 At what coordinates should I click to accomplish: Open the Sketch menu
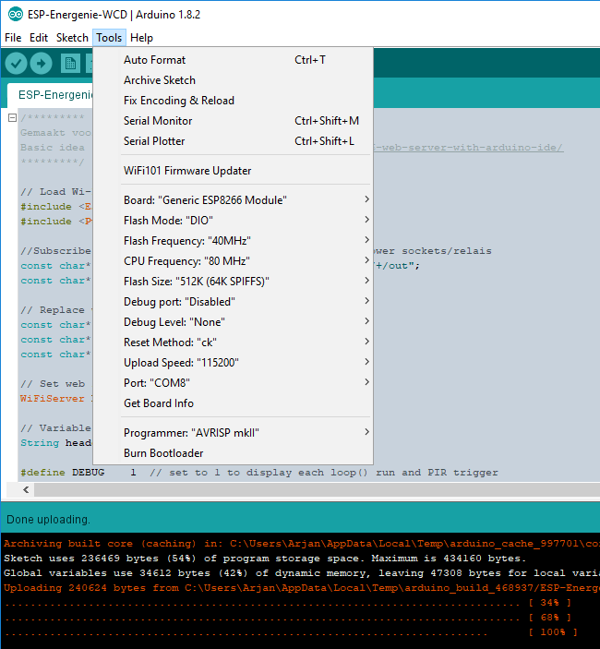pyautogui.click(x=72, y=38)
